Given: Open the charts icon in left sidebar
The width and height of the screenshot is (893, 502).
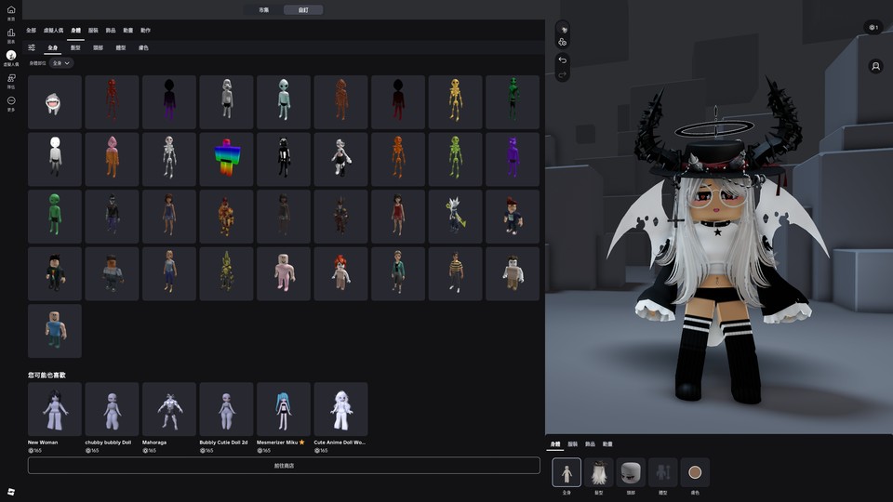Looking at the screenshot, I should click(x=11, y=33).
